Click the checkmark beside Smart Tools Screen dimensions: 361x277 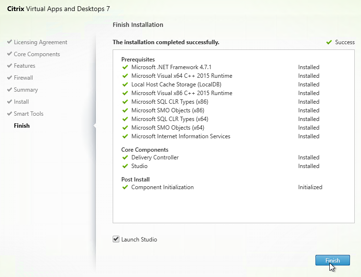10,113
